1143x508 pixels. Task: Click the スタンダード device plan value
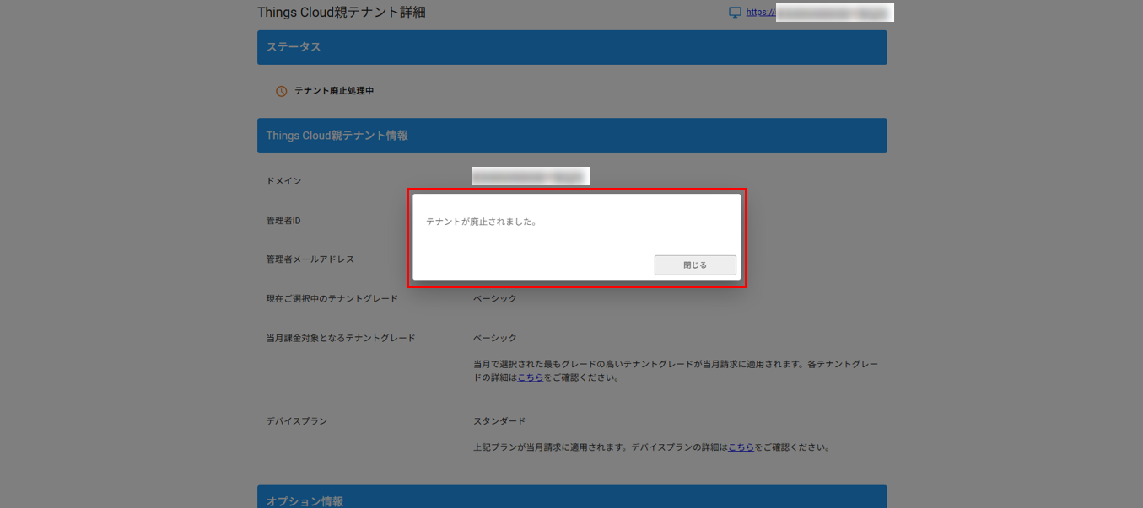(499, 420)
